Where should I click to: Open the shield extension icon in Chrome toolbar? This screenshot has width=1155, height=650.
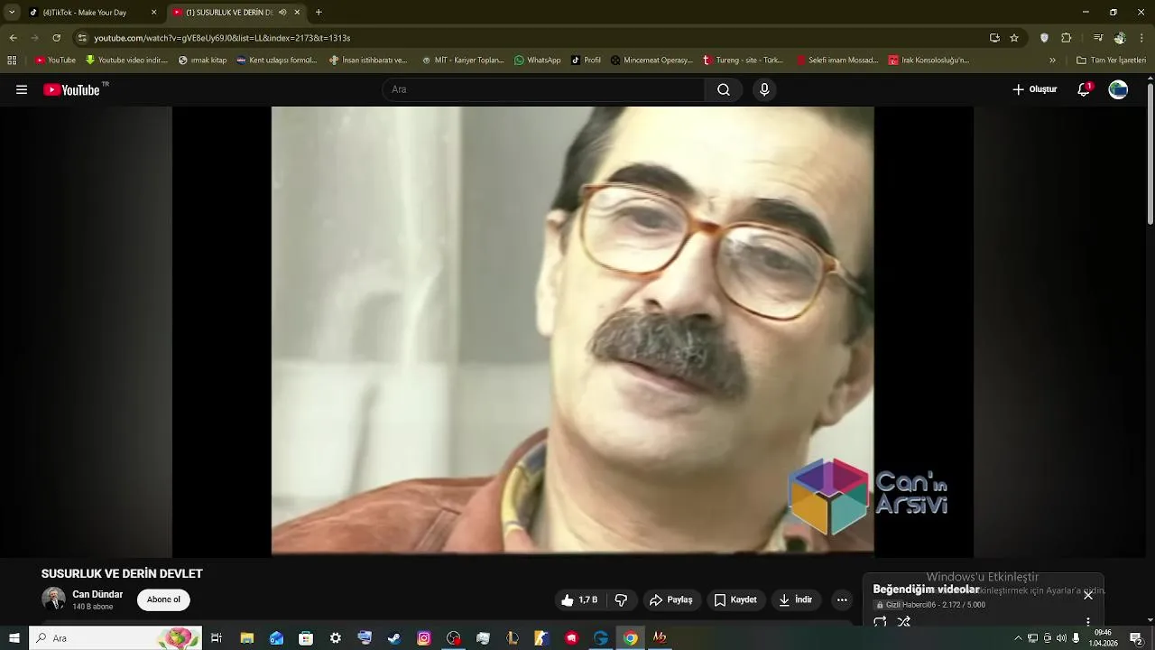point(1044,38)
